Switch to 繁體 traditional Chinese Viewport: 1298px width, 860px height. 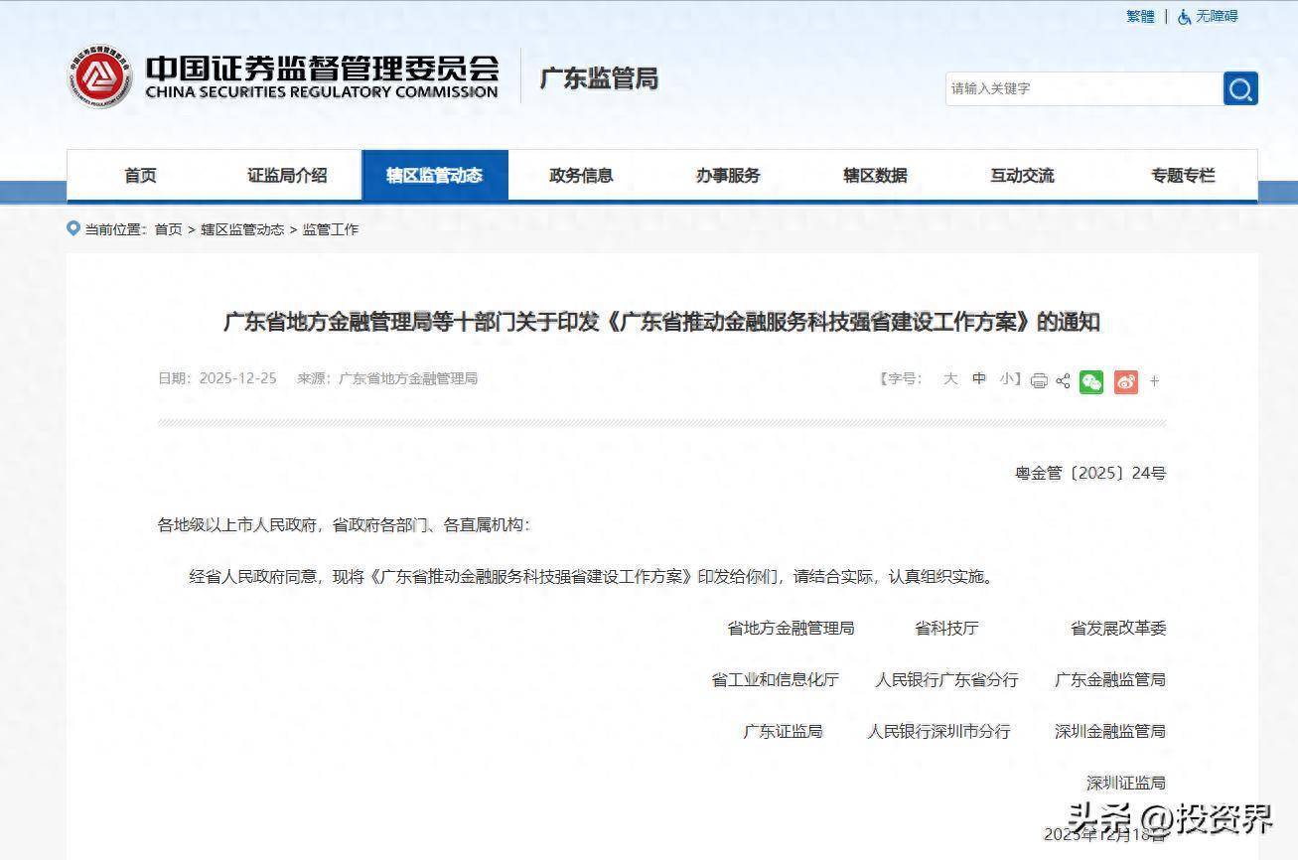[1140, 17]
